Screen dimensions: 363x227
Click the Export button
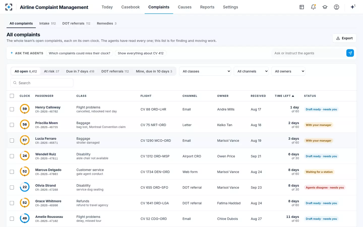pos(344,38)
